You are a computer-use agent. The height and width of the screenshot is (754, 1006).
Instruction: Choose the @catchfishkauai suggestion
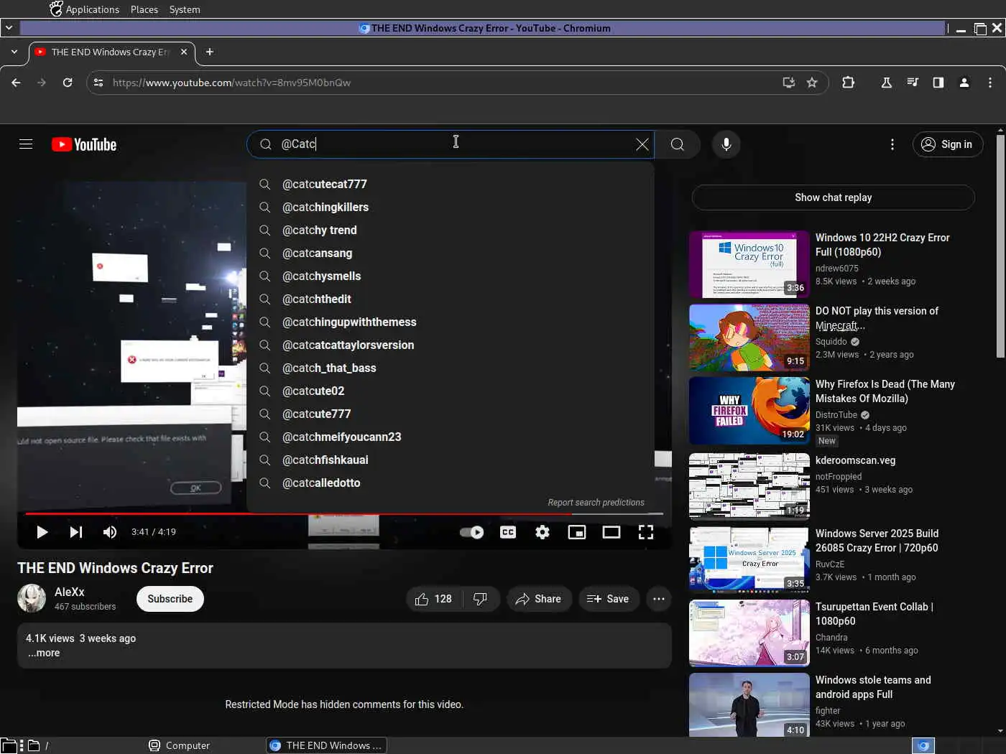click(451, 460)
